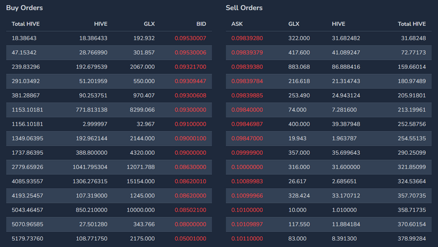
Task: Select bid price 0.08620010
Action: (x=190, y=181)
